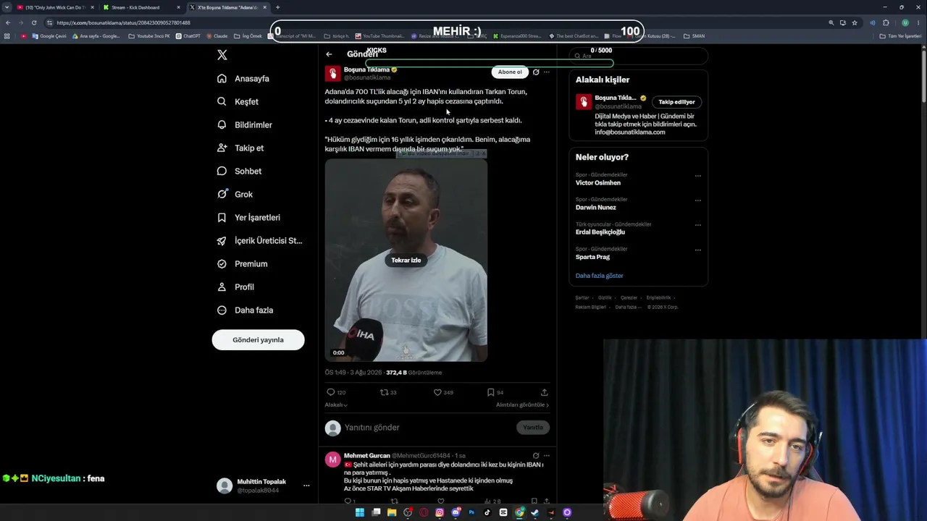Open more options for Erdal Beşikçioğlu trend
Screen dimensions: 927x521
[x=698, y=225]
